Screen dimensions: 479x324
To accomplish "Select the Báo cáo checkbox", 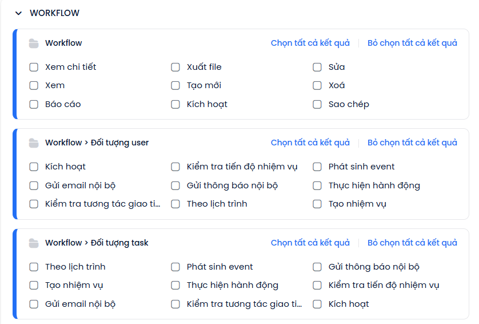I will pyautogui.click(x=34, y=105).
